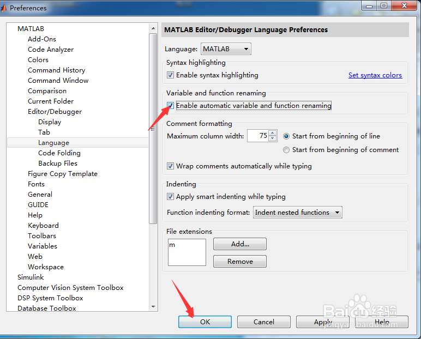Select MATLAB root in preferences tree

pyautogui.click(x=31, y=29)
